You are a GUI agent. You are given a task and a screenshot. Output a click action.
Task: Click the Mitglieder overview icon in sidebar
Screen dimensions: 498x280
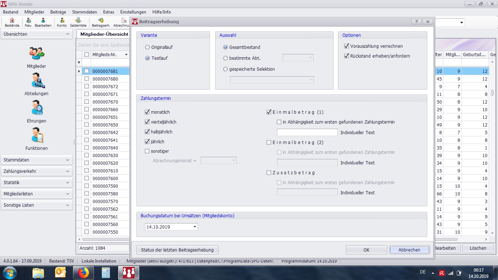click(x=36, y=54)
